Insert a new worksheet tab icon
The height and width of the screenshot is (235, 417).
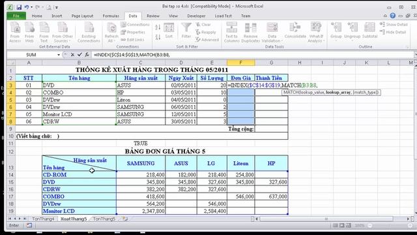pos(124,219)
